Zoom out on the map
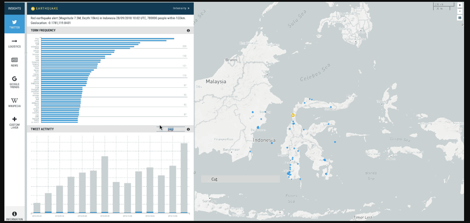Image resolution: width=470 pixels, height=223 pixels. 459,11
